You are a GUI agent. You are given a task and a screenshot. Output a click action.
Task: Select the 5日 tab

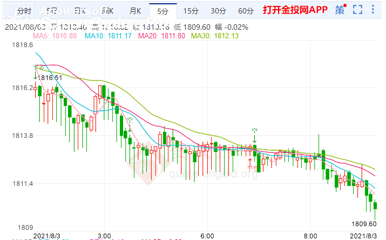coord(52,11)
